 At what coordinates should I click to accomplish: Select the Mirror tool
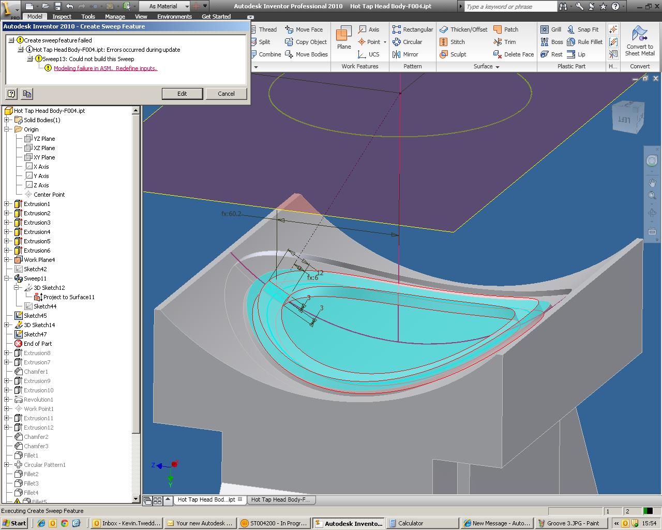click(x=405, y=54)
